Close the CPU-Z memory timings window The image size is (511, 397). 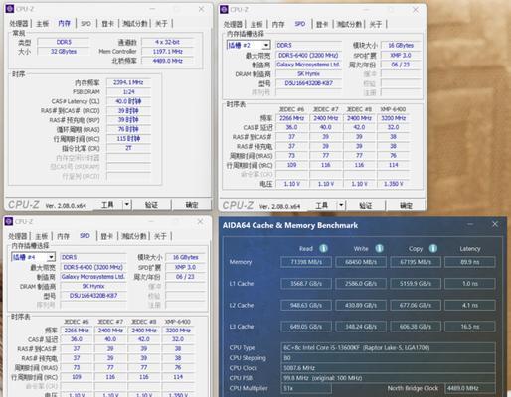pyautogui.click(x=201, y=9)
